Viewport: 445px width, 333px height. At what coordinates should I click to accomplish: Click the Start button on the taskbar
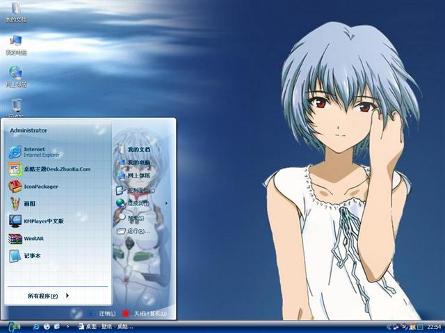tap(14, 327)
